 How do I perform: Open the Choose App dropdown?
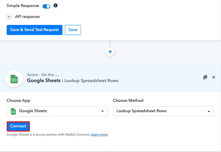pyautogui.click(x=57, y=111)
